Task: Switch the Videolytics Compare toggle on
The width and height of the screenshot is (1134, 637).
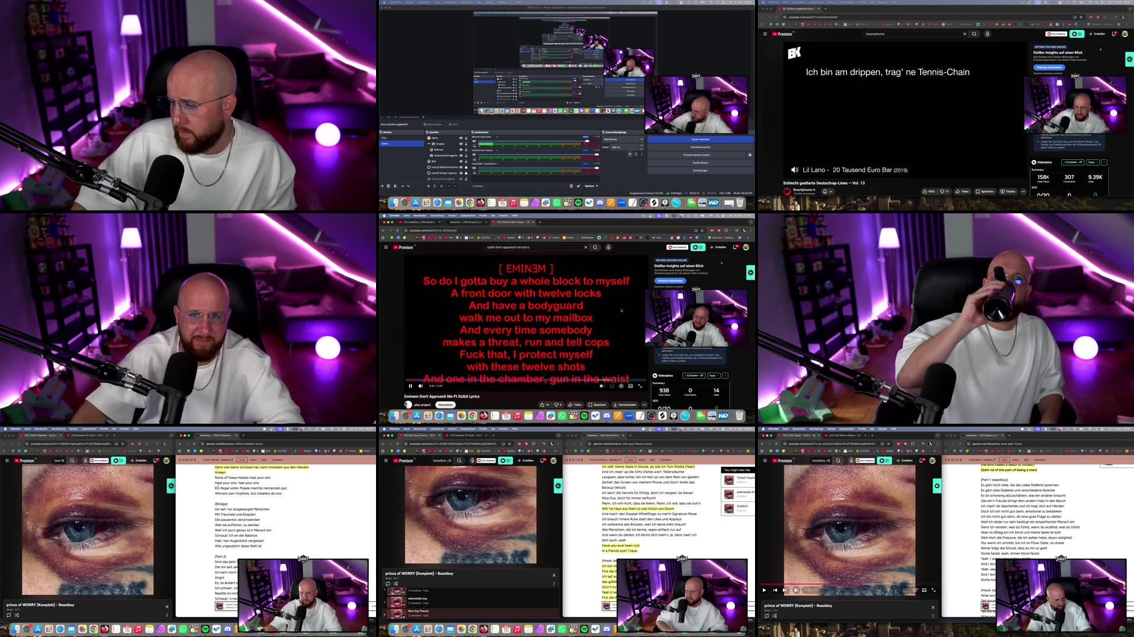Action: point(694,376)
